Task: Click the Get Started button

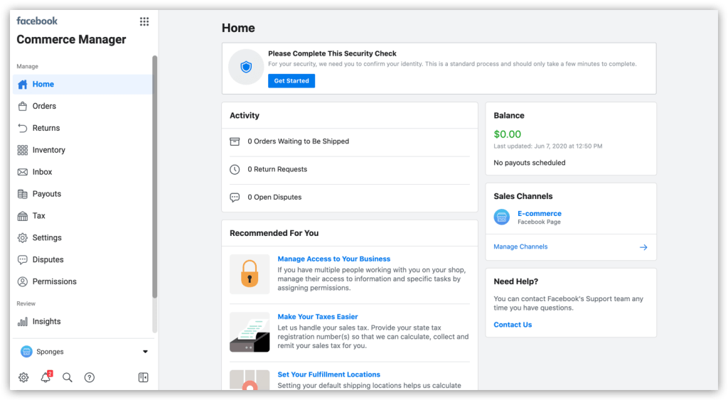Action: [291, 81]
